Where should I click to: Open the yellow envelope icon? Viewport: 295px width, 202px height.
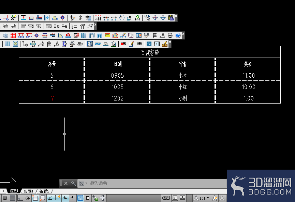point(107,35)
